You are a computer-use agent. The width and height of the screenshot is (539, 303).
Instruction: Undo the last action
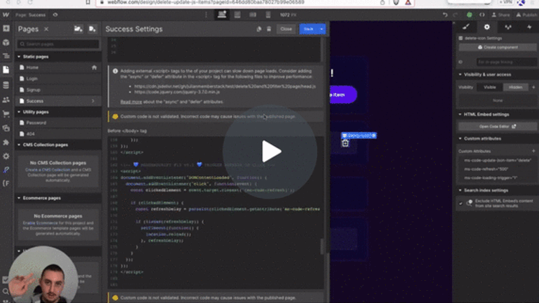(x=445, y=15)
